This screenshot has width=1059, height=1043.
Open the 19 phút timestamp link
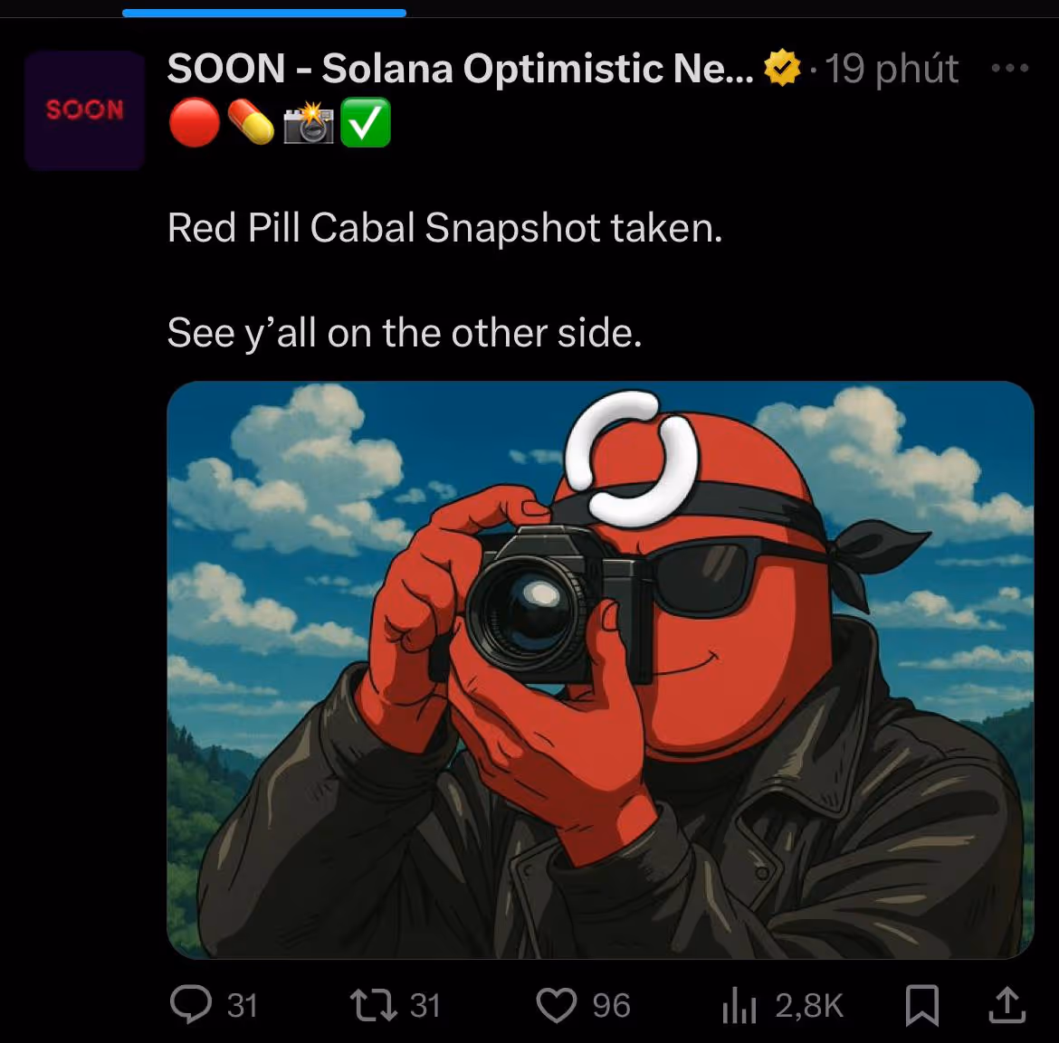[x=892, y=69]
